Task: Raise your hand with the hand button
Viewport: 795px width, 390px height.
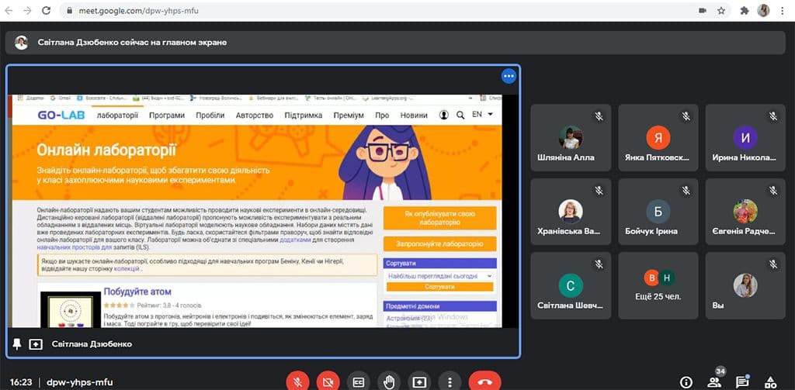Action: [x=389, y=382]
